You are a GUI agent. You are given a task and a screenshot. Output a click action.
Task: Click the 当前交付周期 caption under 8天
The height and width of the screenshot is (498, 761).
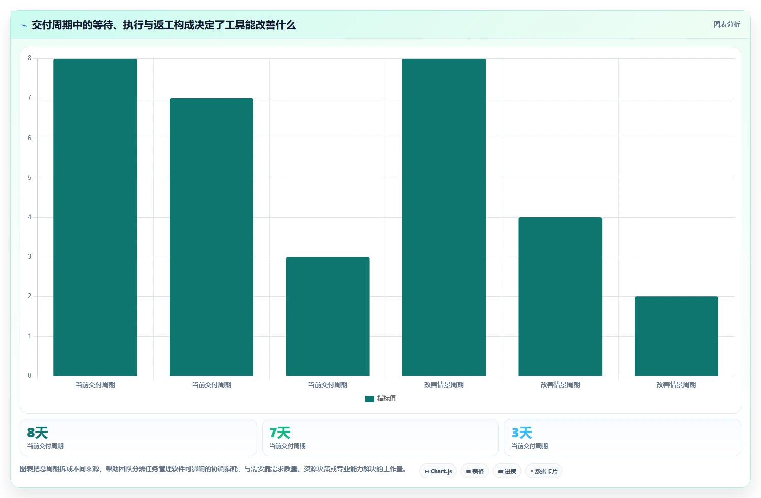pos(45,446)
